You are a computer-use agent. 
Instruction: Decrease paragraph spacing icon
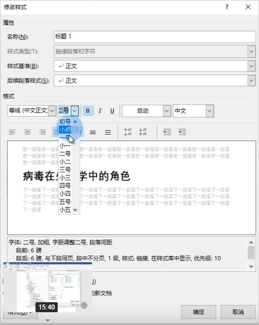click(143, 132)
